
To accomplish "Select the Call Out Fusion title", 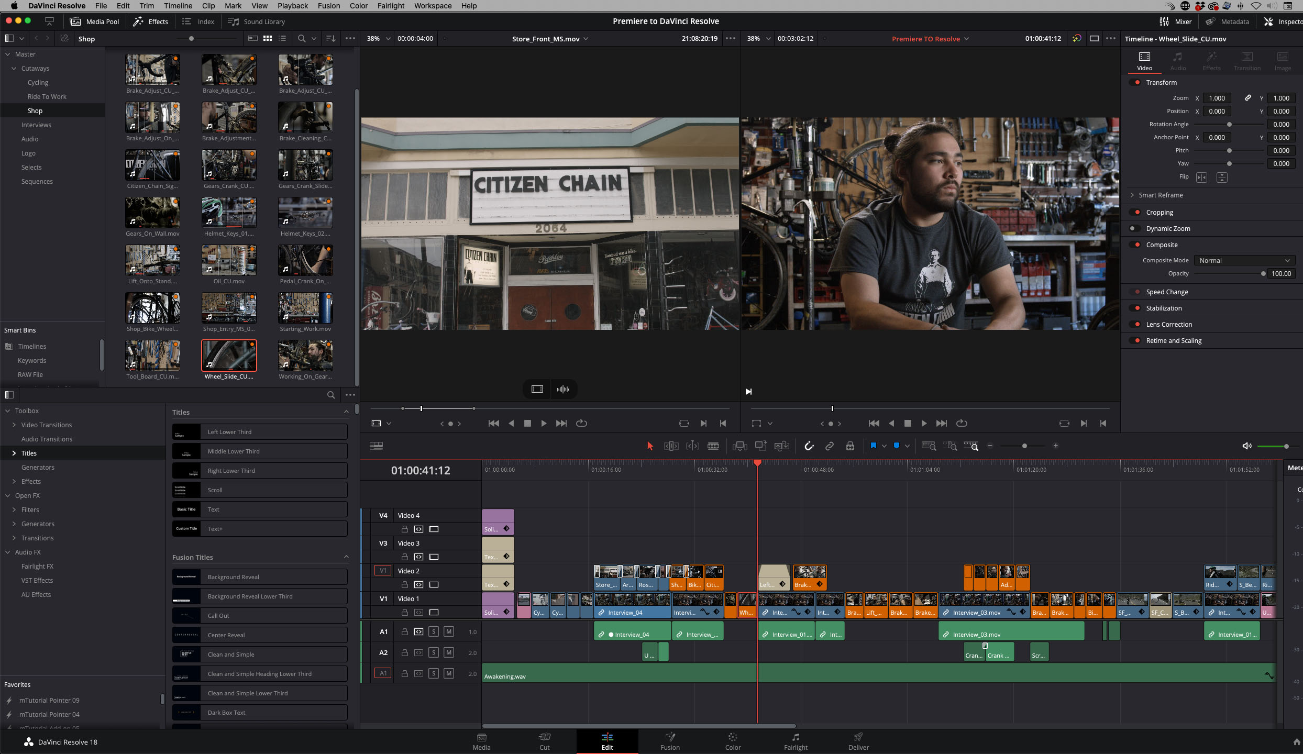I will pyautogui.click(x=260, y=615).
